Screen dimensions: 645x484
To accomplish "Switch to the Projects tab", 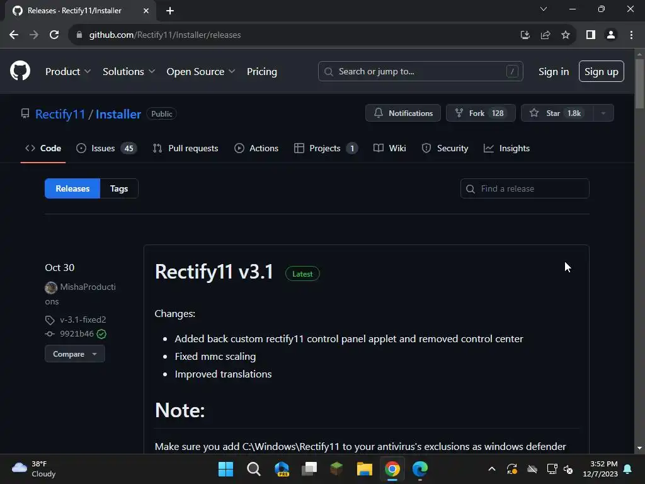I will click(x=326, y=148).
